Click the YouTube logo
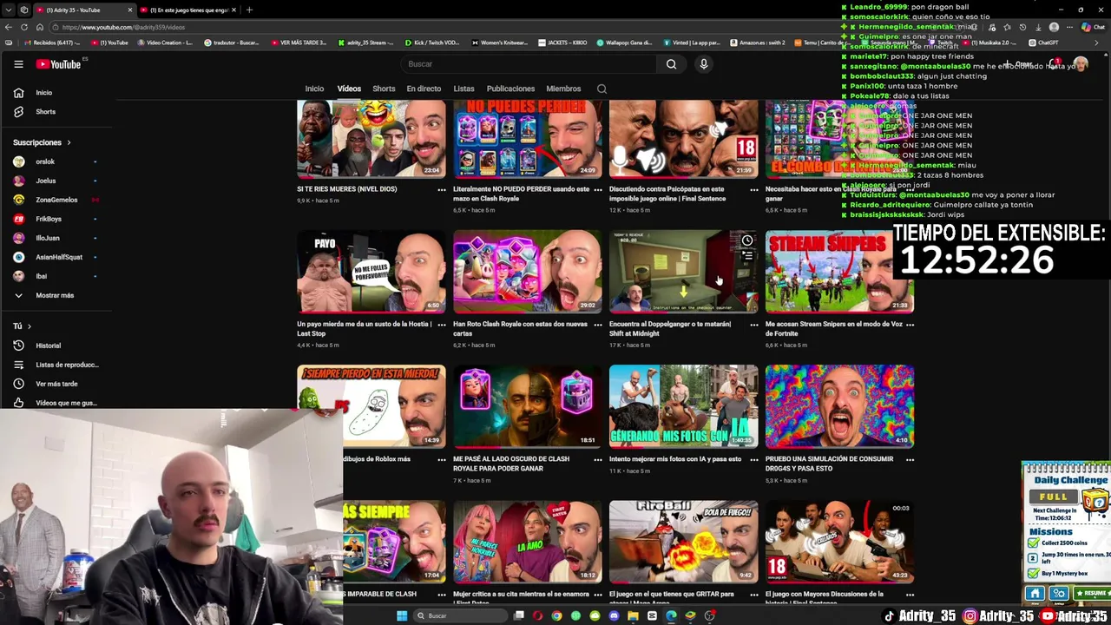1111x625 pixels. tap(58, 63)
